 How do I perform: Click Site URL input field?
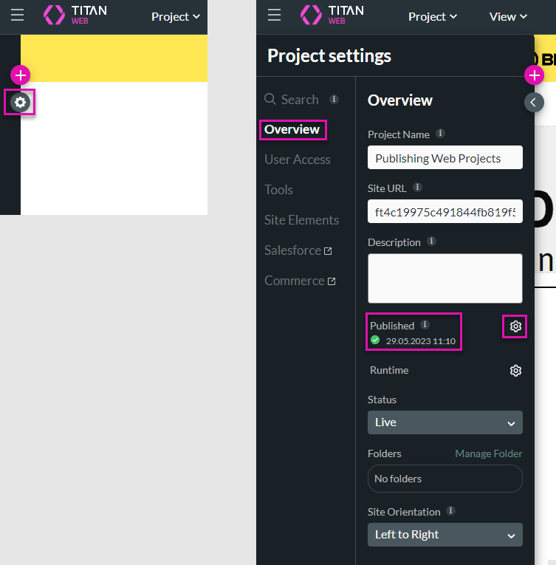(x=445, y=211)
